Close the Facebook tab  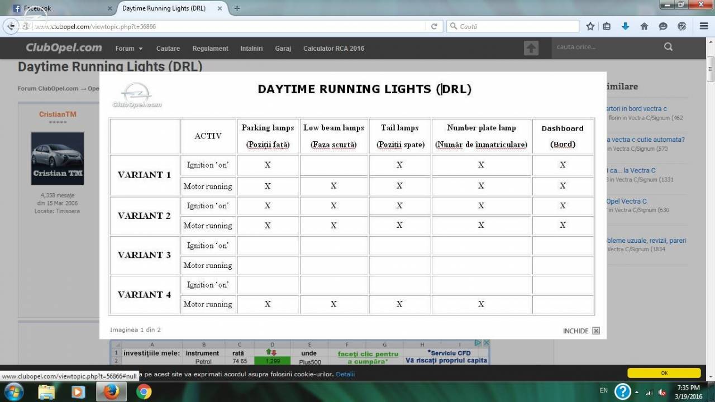(x=109, y=8)
